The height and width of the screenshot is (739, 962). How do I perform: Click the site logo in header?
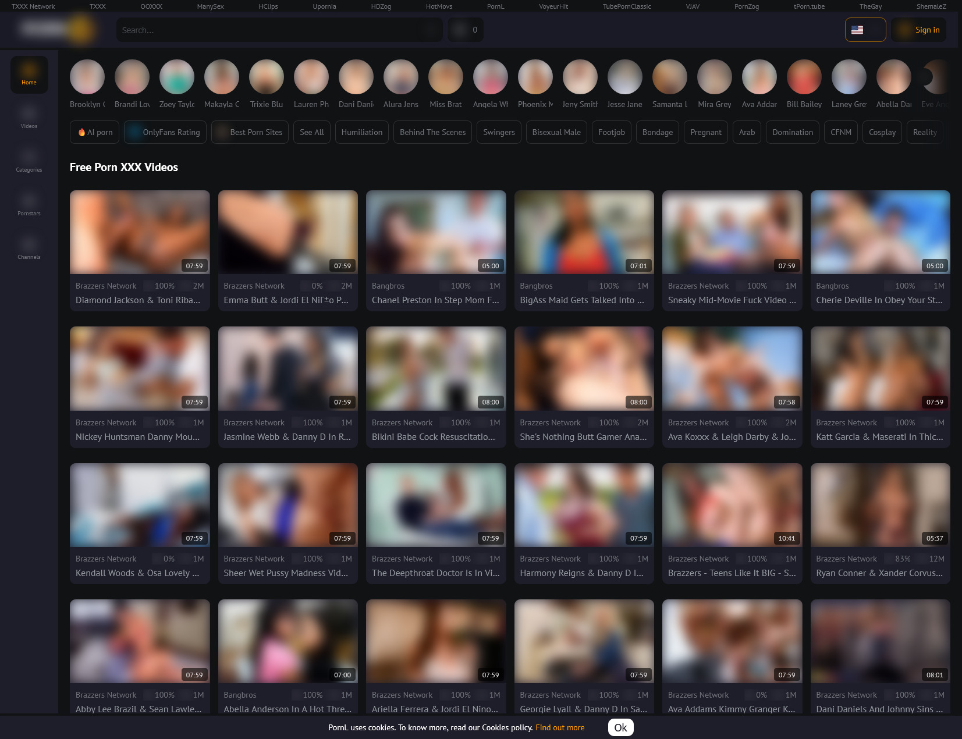pos(56,29)
